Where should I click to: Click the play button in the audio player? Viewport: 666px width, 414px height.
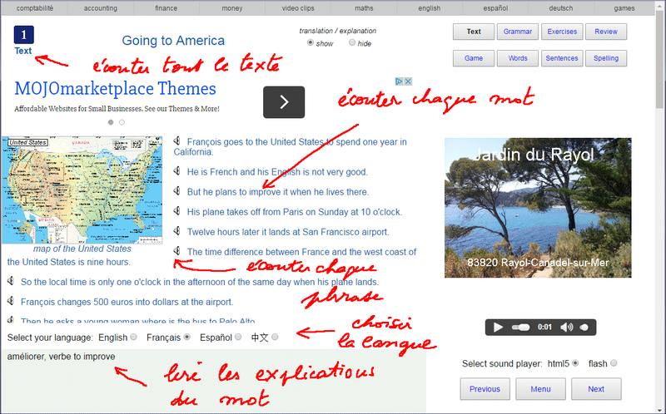click(498, 327)
